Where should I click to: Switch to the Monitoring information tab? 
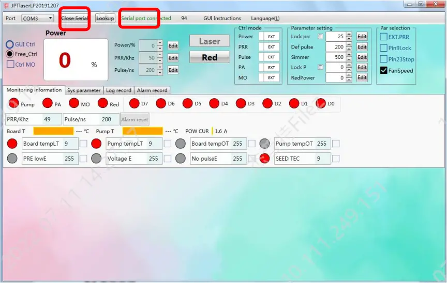click(34, 90)
